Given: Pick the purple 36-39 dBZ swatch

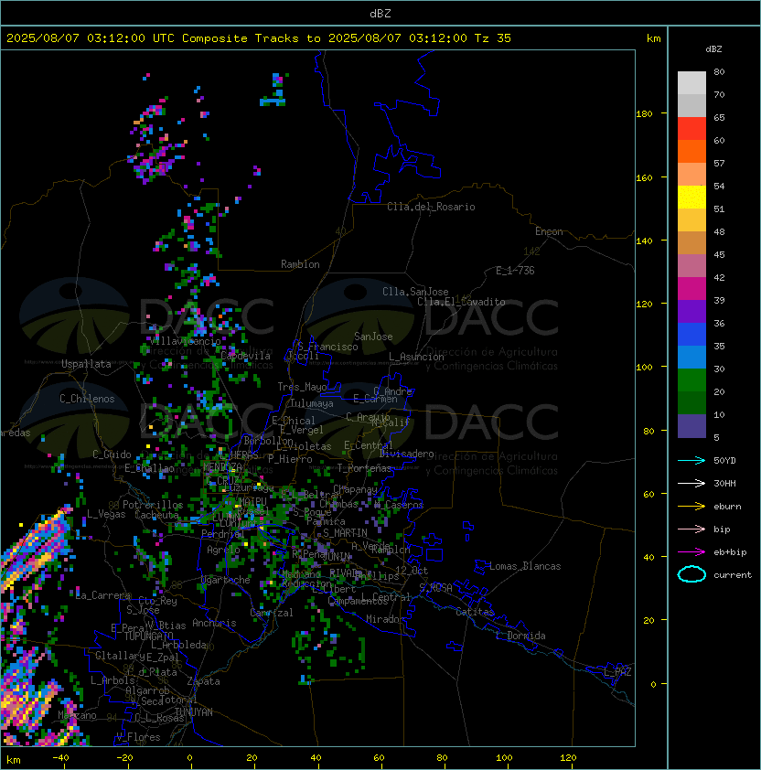Looking at the screenshot, I should 691,311.
